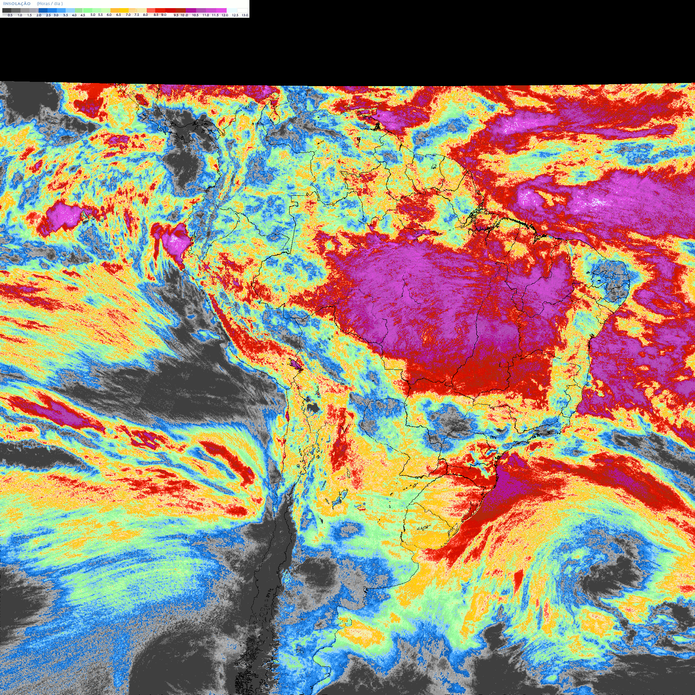
Task: Click the 9.5 legend value
Action: pos(176,15)
